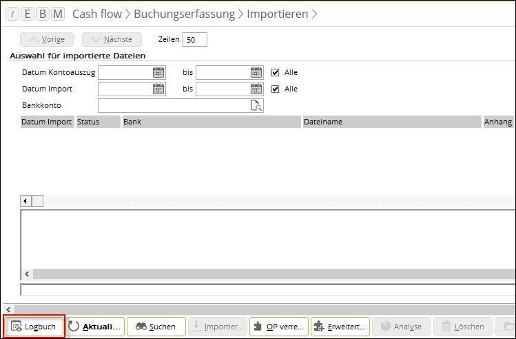
Task: Toggle 'Alle' checkbox for Datum Import
Action: coord(276,89)
